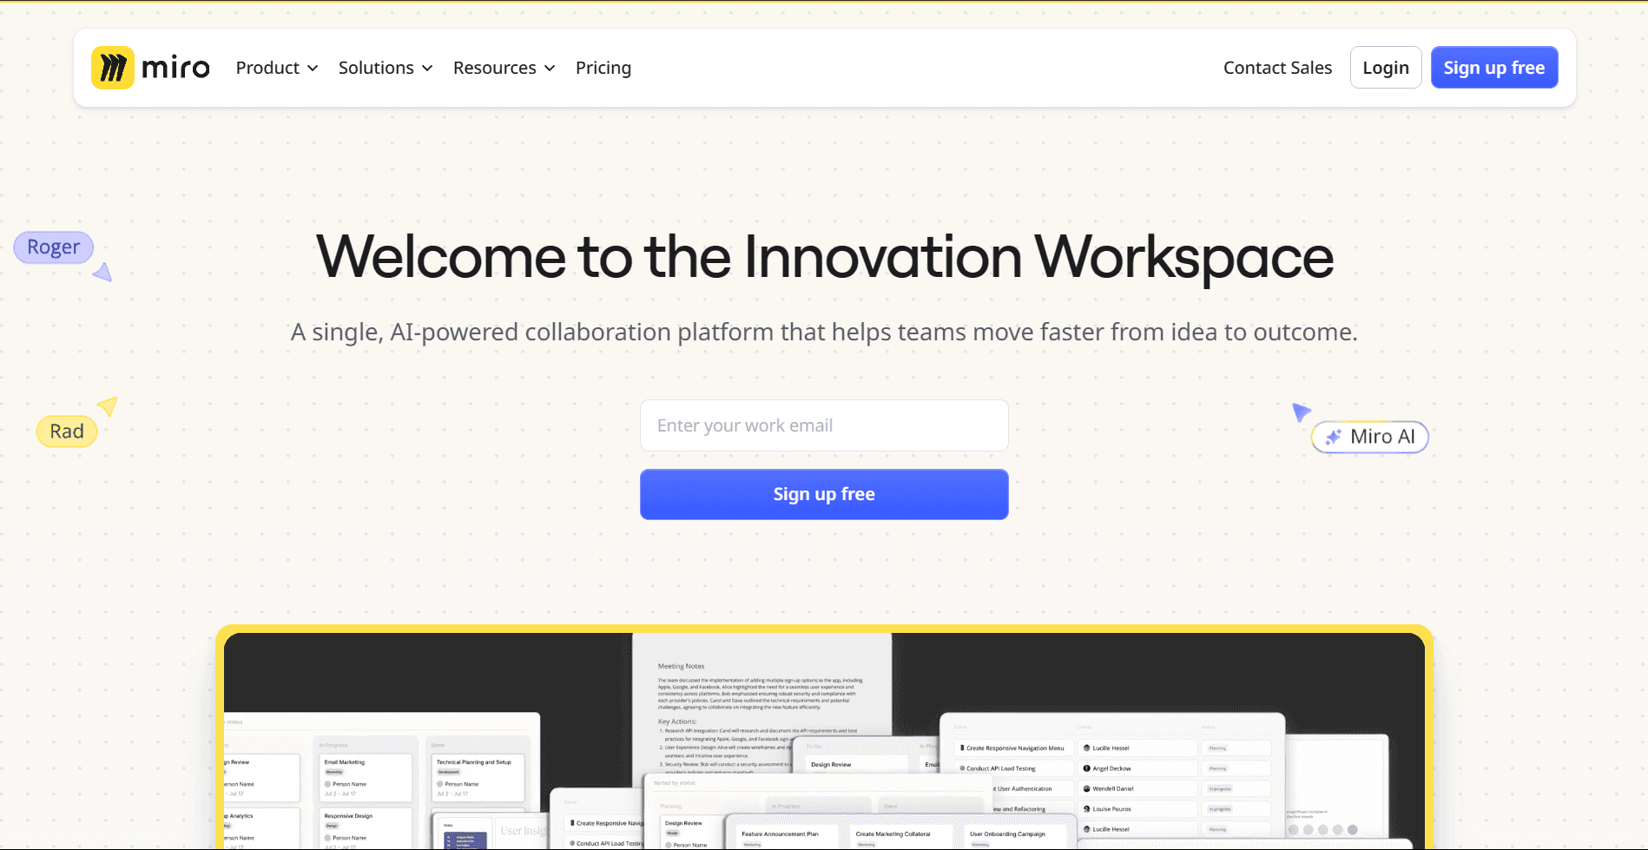Click the purple cursor arrow beside Roger
Viewport: 1648px width, 850px height.
tap(103, 273)
